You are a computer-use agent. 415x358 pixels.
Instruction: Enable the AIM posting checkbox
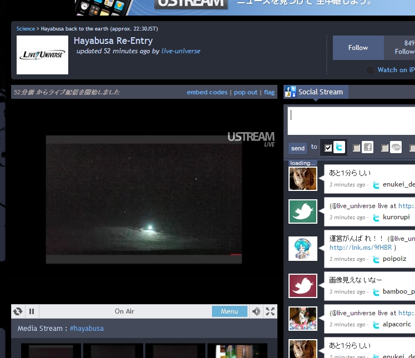point(384,148)
